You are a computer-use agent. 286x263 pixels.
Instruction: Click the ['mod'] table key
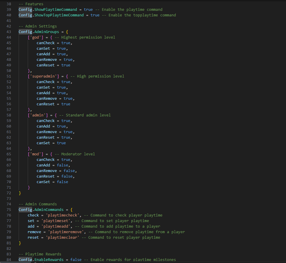tap(36, 154)
